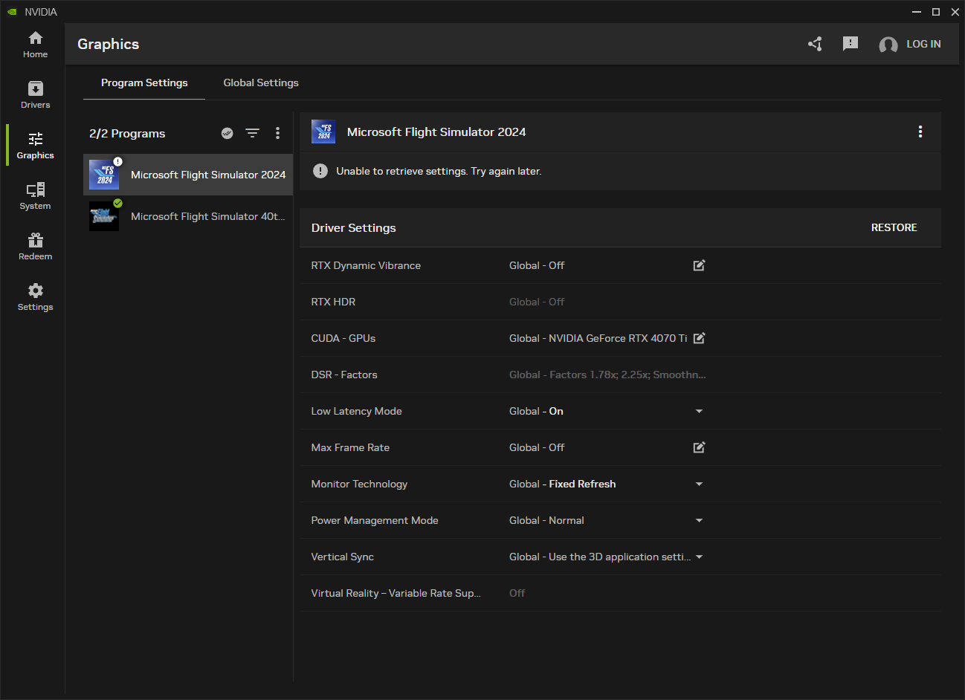Click the checkmark filter above program list
This screenshot has width=965, height=700.
coord(227,133)
